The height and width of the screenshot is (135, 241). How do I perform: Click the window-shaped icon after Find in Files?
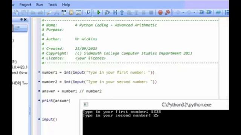[x=79, y=12]
